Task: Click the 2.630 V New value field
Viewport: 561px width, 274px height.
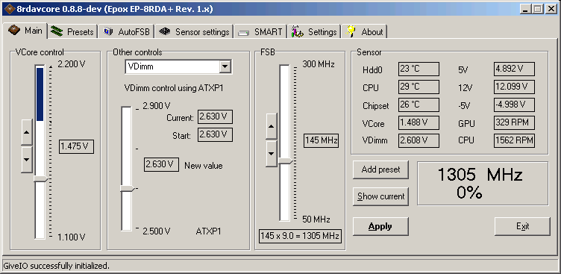Action: [x=161, y=164]
